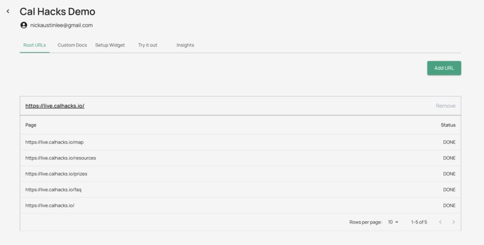This screenshot has width=484, height=245.
Task: Select the Try it out tab
Action: pos(148,45)
